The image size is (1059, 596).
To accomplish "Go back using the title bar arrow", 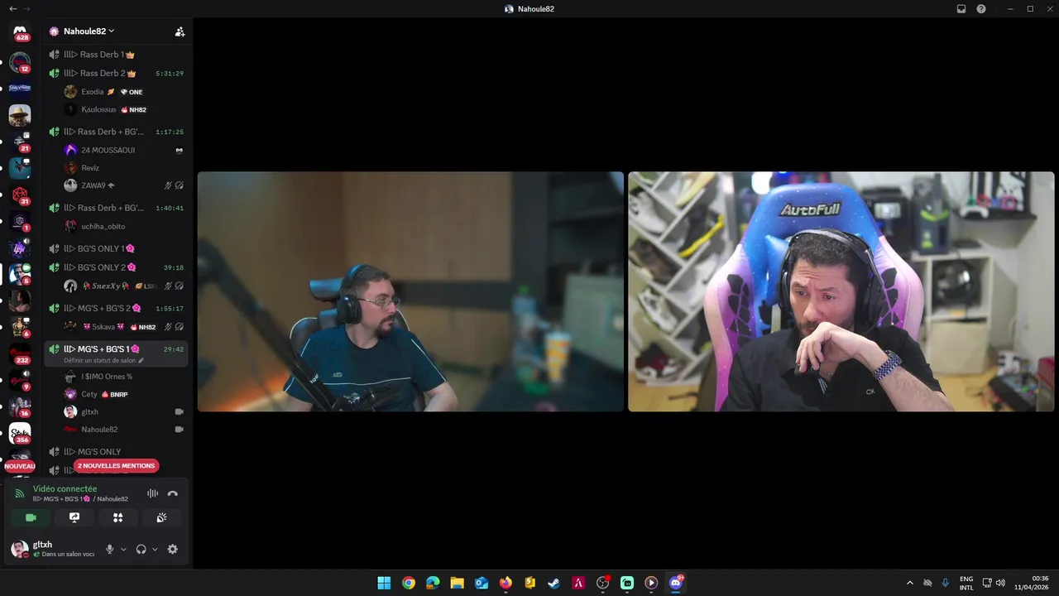I will click(x=12, y=8).
